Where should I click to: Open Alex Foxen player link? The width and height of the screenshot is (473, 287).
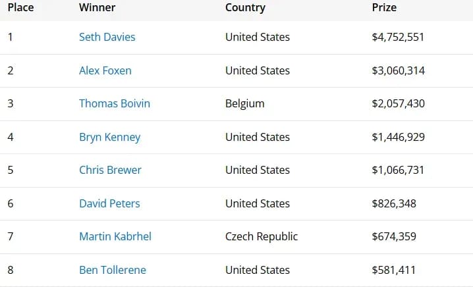click(x=105, y=70)
